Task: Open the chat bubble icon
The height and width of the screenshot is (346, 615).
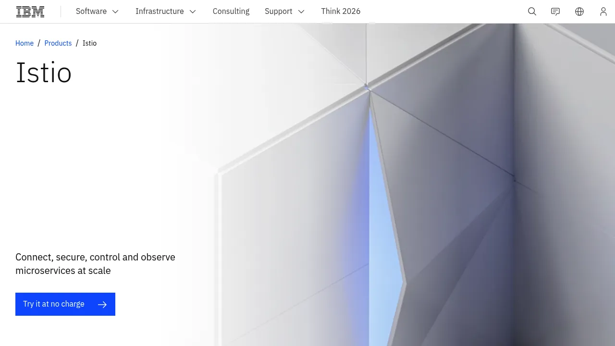Action: click(x=555, y=12)
